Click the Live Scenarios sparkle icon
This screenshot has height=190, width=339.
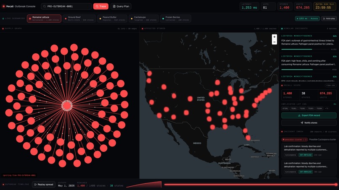click(3, 18)
